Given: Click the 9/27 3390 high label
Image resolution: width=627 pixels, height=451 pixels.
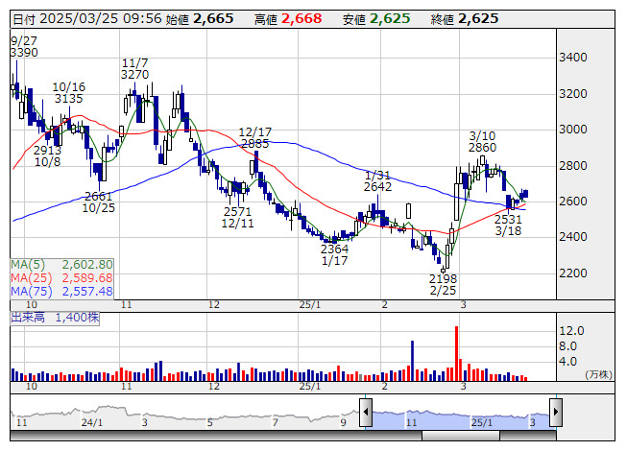Looking at the screenshot, I should pyautogui.click(x=24, y=47).
